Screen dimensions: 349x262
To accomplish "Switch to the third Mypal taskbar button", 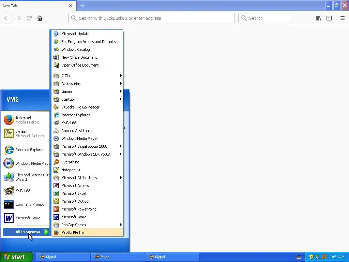I will coord(172,257).
